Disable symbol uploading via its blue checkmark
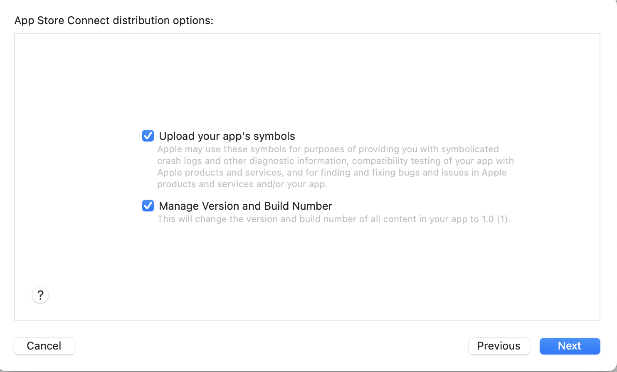The width and height of the screenshot is (617, 372). [x=148, y=136]
